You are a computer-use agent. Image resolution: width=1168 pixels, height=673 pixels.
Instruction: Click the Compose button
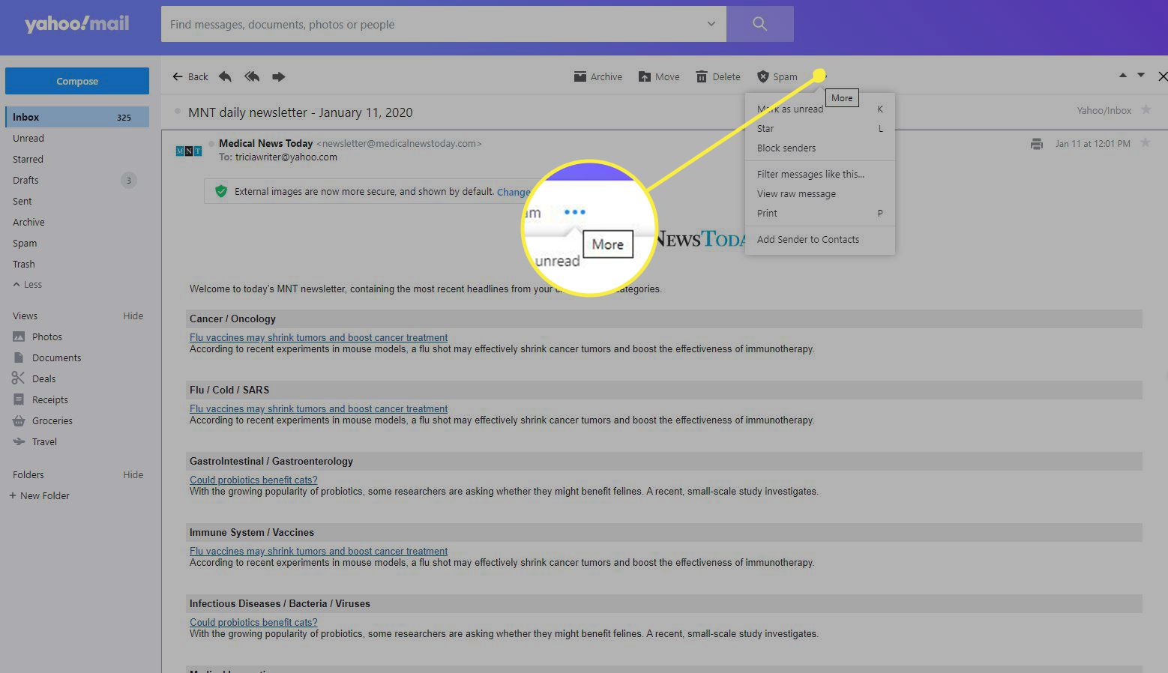point(77,81)
